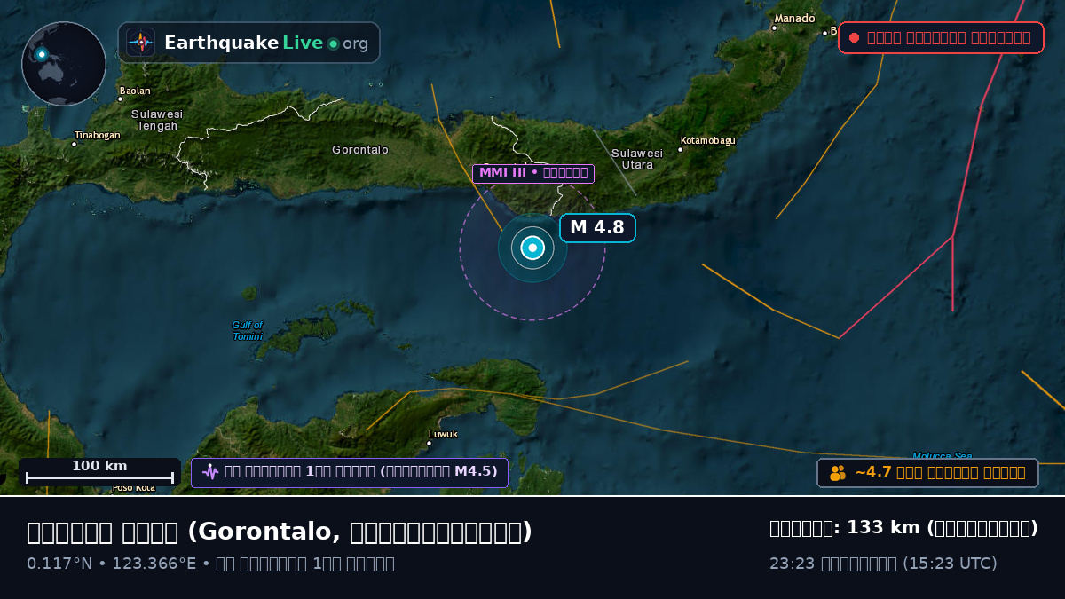
Task: Click the aftershock badge mentioning M4.5
Action: tap(350, 472)
